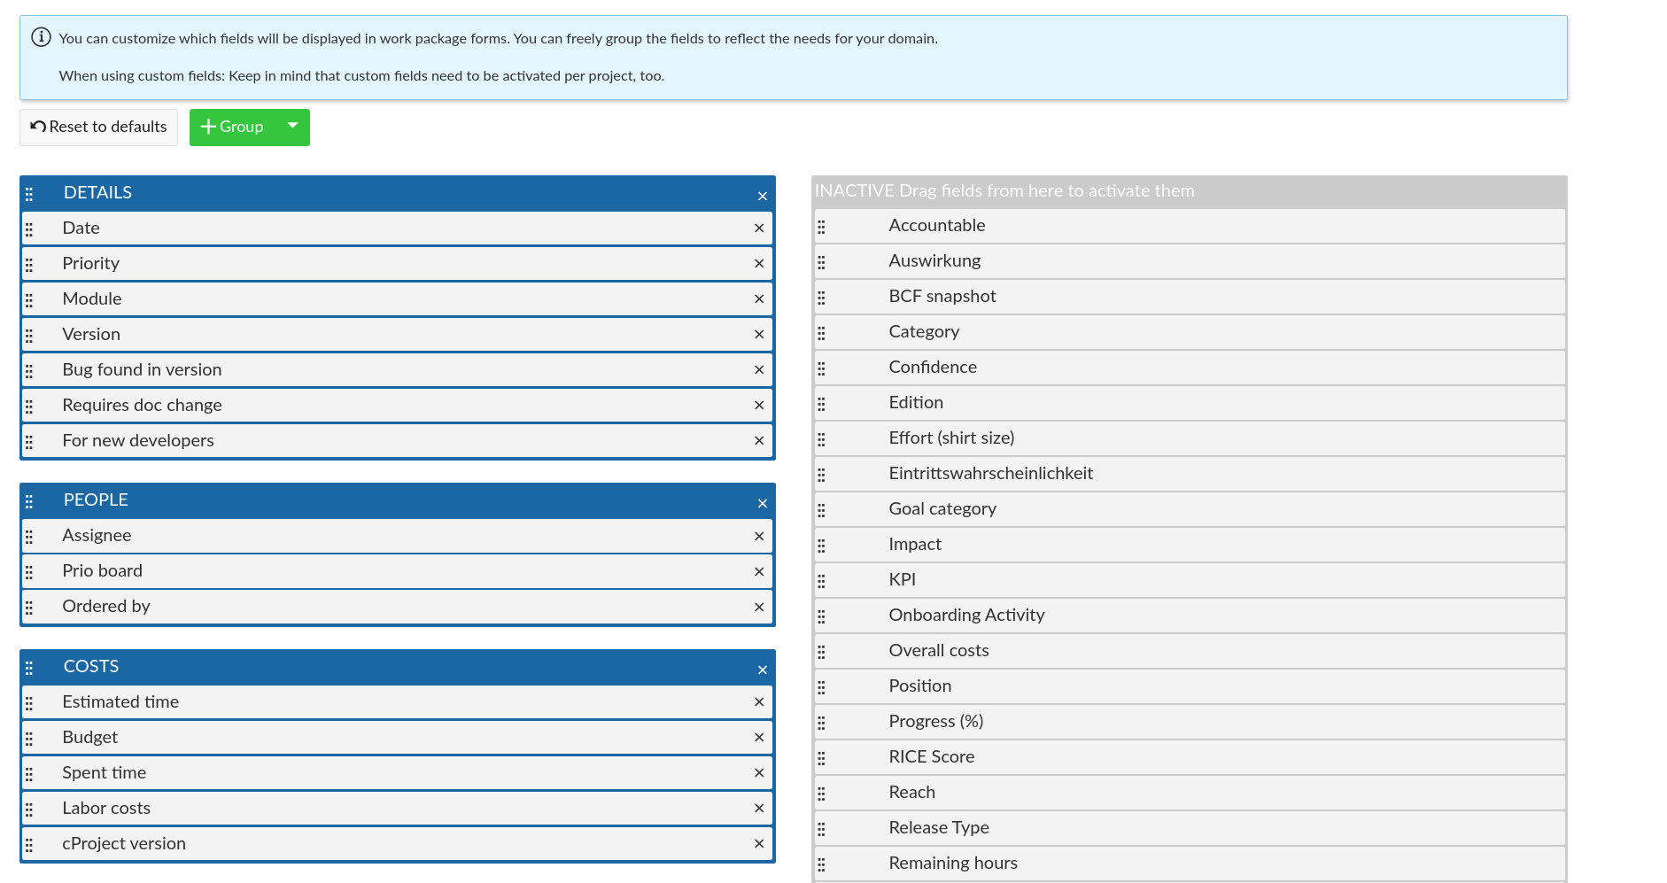Add a new Group
Viewport: 1667px width, 883px height.
coord(232,127)
